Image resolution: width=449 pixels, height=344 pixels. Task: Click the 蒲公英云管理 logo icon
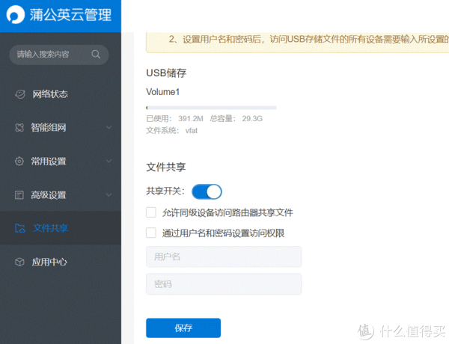click(16, 15)
